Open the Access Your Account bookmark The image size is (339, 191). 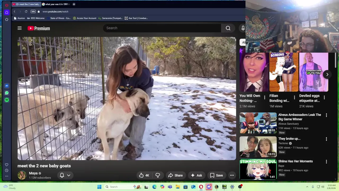[84, 18]
